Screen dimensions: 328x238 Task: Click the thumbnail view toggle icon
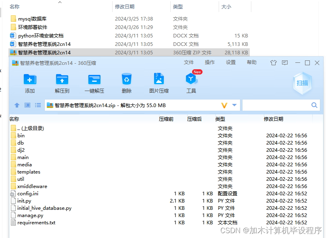(x=27, y=105)
